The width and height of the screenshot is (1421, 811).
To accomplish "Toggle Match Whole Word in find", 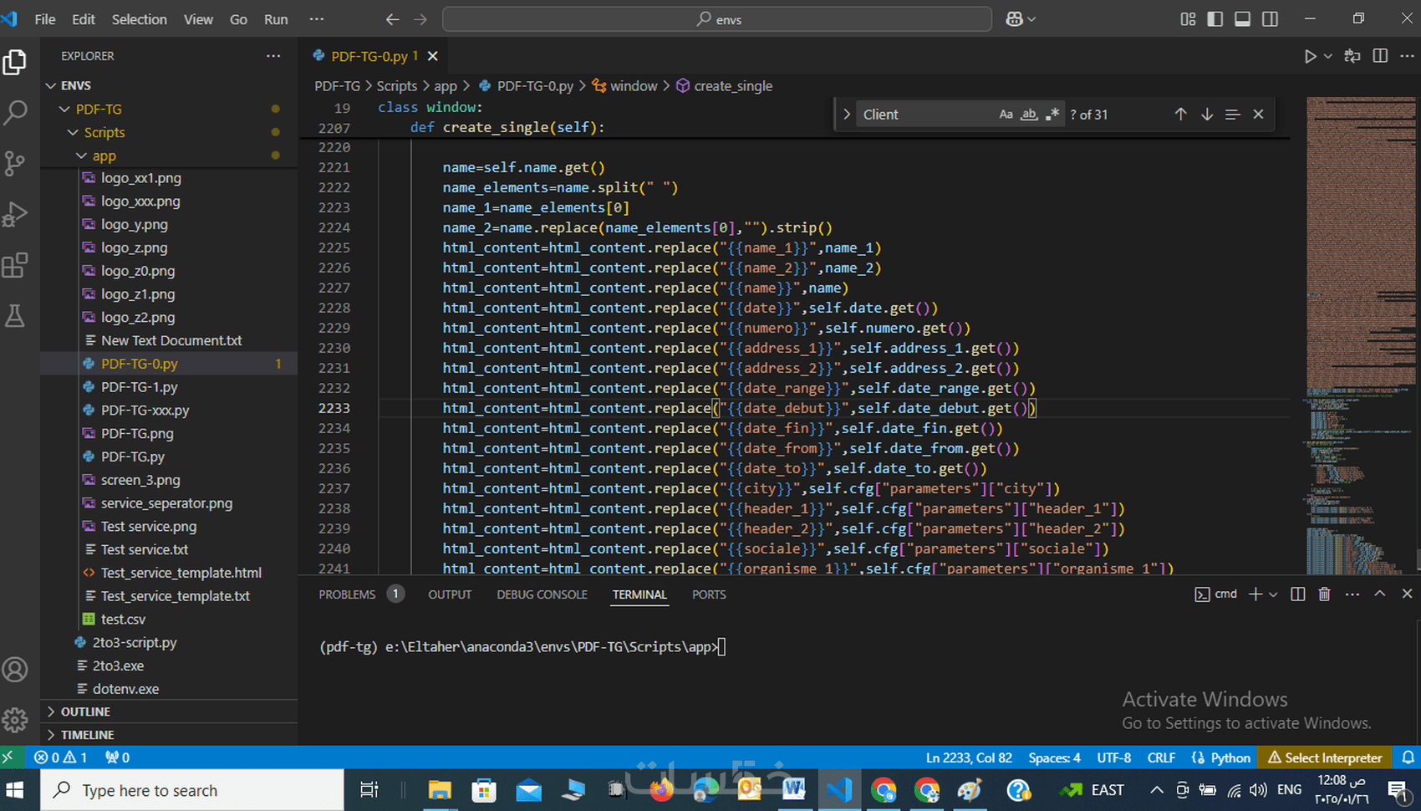I will [x=1029, y=115].
